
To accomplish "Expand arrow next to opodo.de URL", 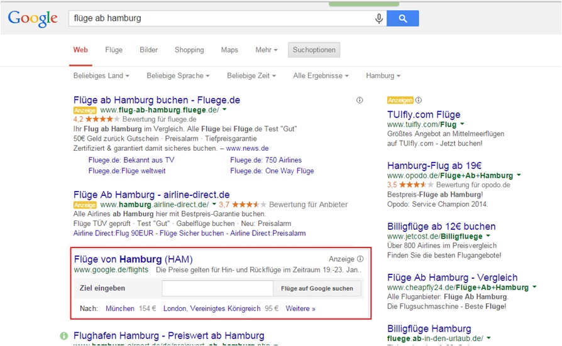I will click(x=519, y=175).
